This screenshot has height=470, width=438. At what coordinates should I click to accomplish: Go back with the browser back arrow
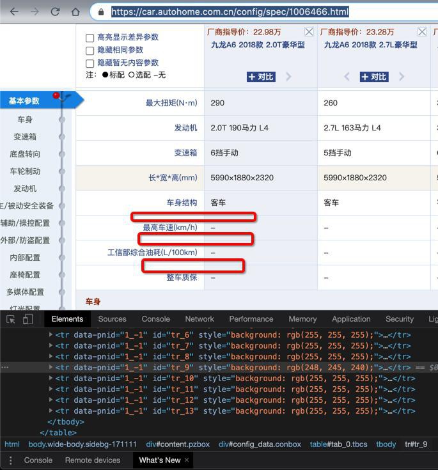coord(14,12)
